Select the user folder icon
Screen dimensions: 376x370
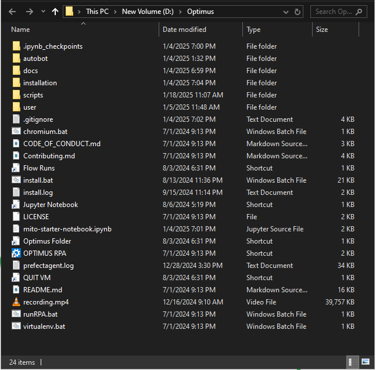point(16,107)
